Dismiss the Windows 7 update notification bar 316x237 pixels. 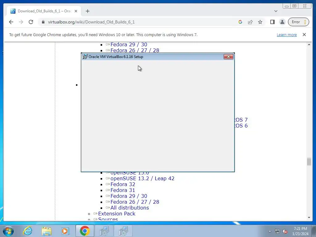coord(304,35)
